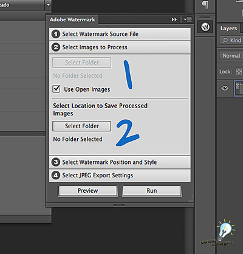Select the Adobe Watermark panel tab
The width and height of the screenshot is (243, 254).
[72, 19]
